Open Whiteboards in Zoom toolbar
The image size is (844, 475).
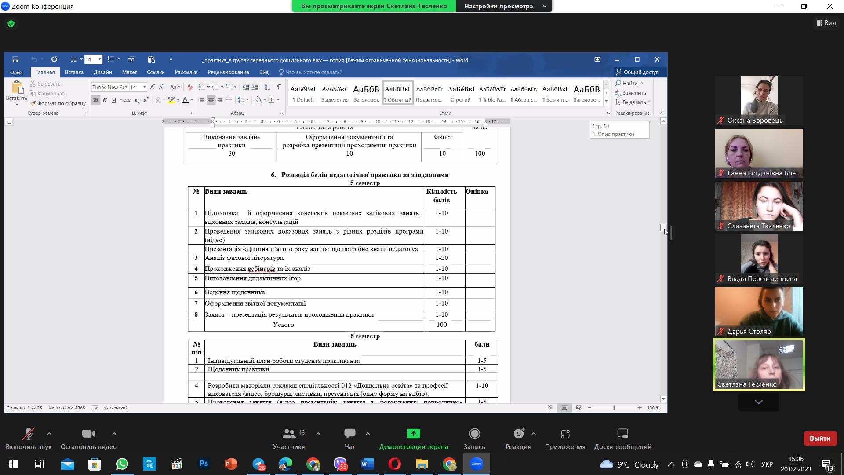click(x=622, y=438)
